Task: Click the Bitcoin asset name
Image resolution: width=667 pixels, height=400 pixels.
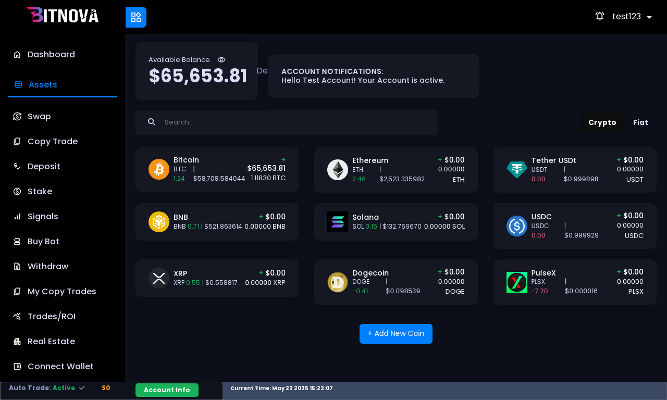Action: point(186,160)
